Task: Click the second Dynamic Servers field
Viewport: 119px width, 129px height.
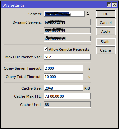Action: [x=67, y=30]
